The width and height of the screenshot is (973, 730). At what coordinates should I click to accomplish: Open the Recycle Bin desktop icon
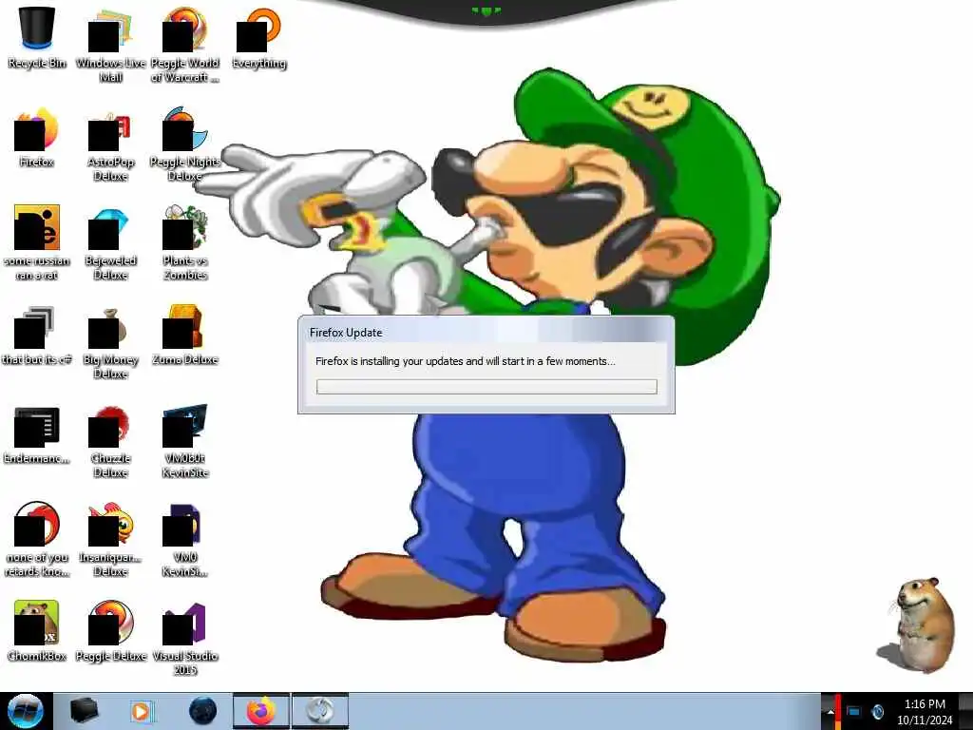coord(37,37)
